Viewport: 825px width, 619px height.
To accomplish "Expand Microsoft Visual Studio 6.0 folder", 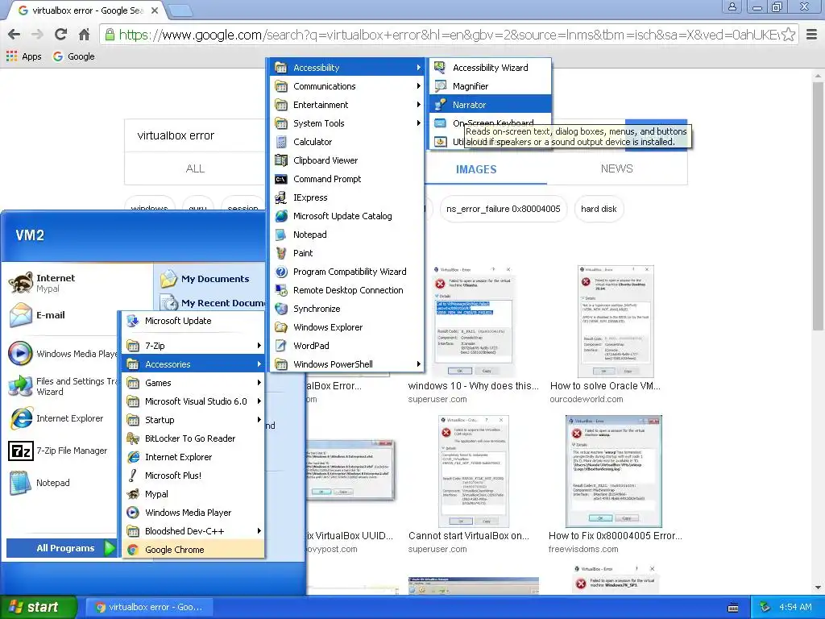I will click(x=193, y=401).
